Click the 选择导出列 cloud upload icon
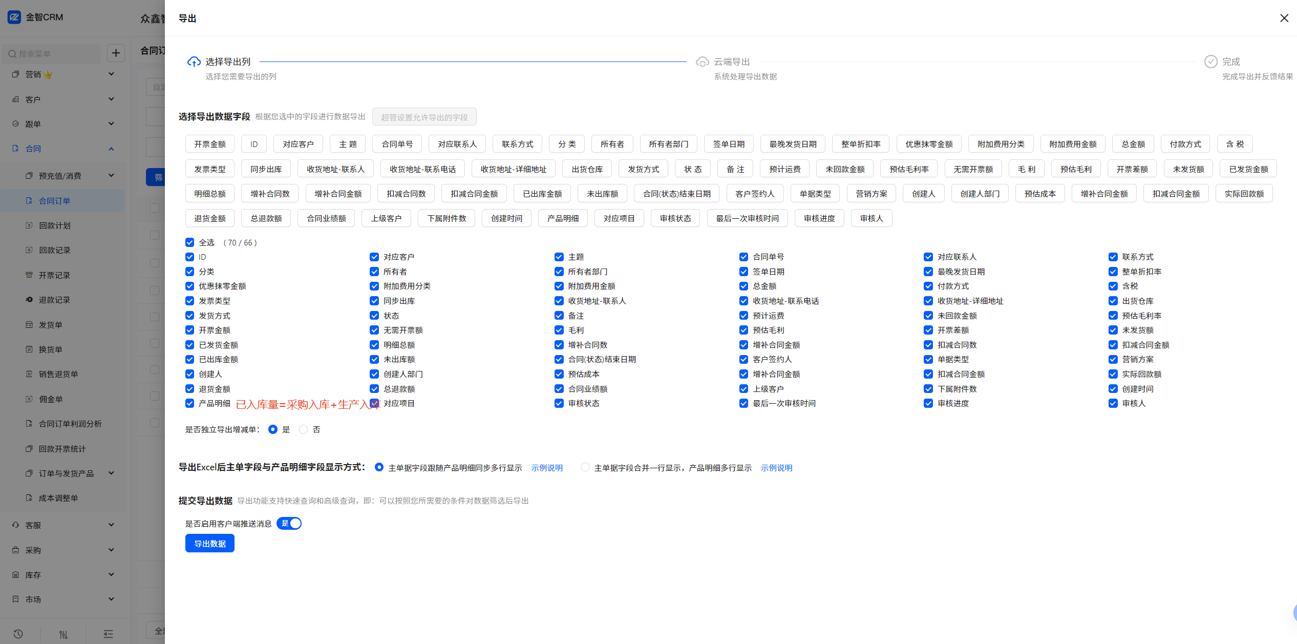This screenshot has height=644, width=1297. coord(194,62)
